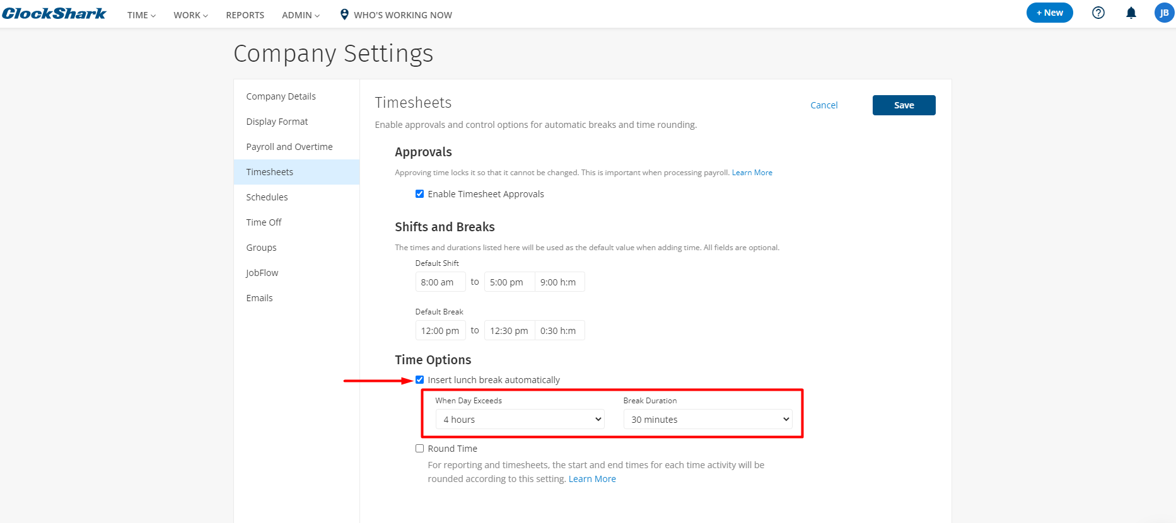Open Payroll and Overtime settings
1176x523 pixels.
point(296,147)
